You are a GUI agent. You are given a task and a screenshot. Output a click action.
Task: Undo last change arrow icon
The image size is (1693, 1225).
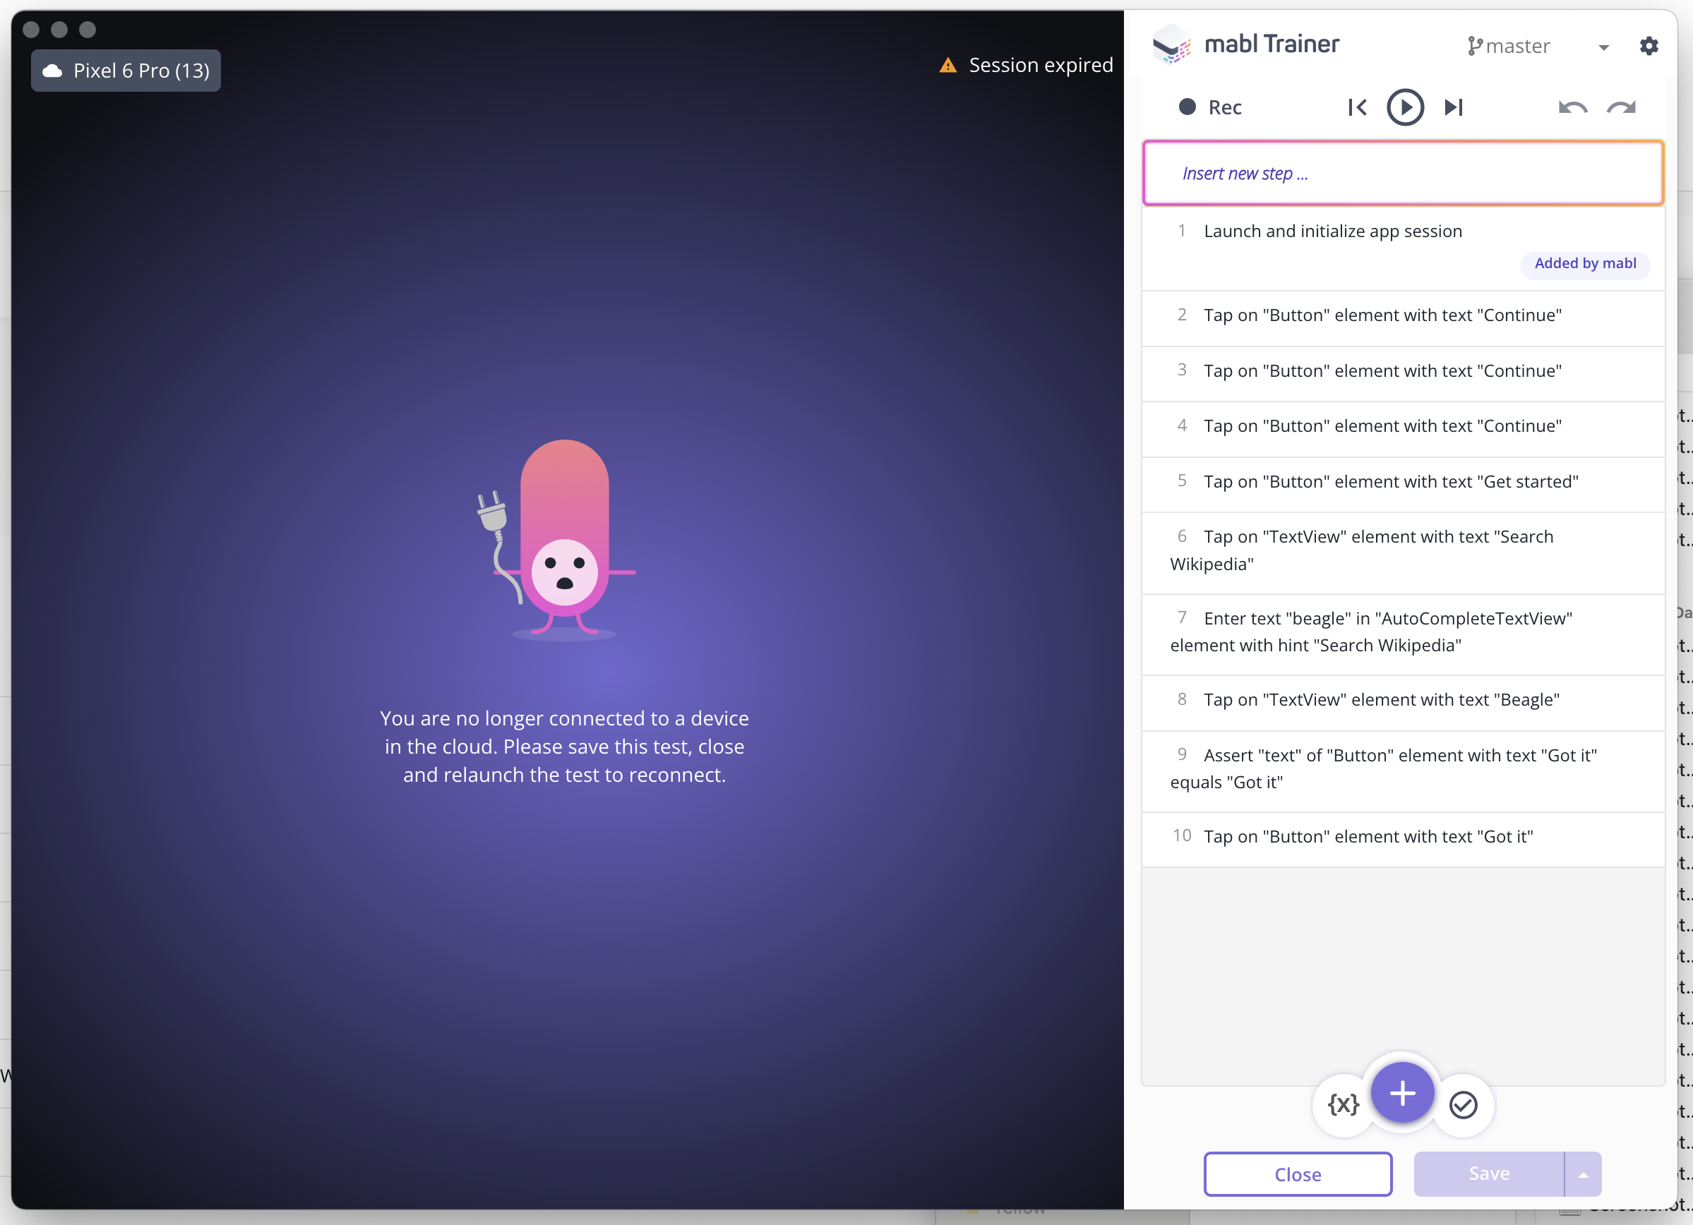[x=1572, y=108]
